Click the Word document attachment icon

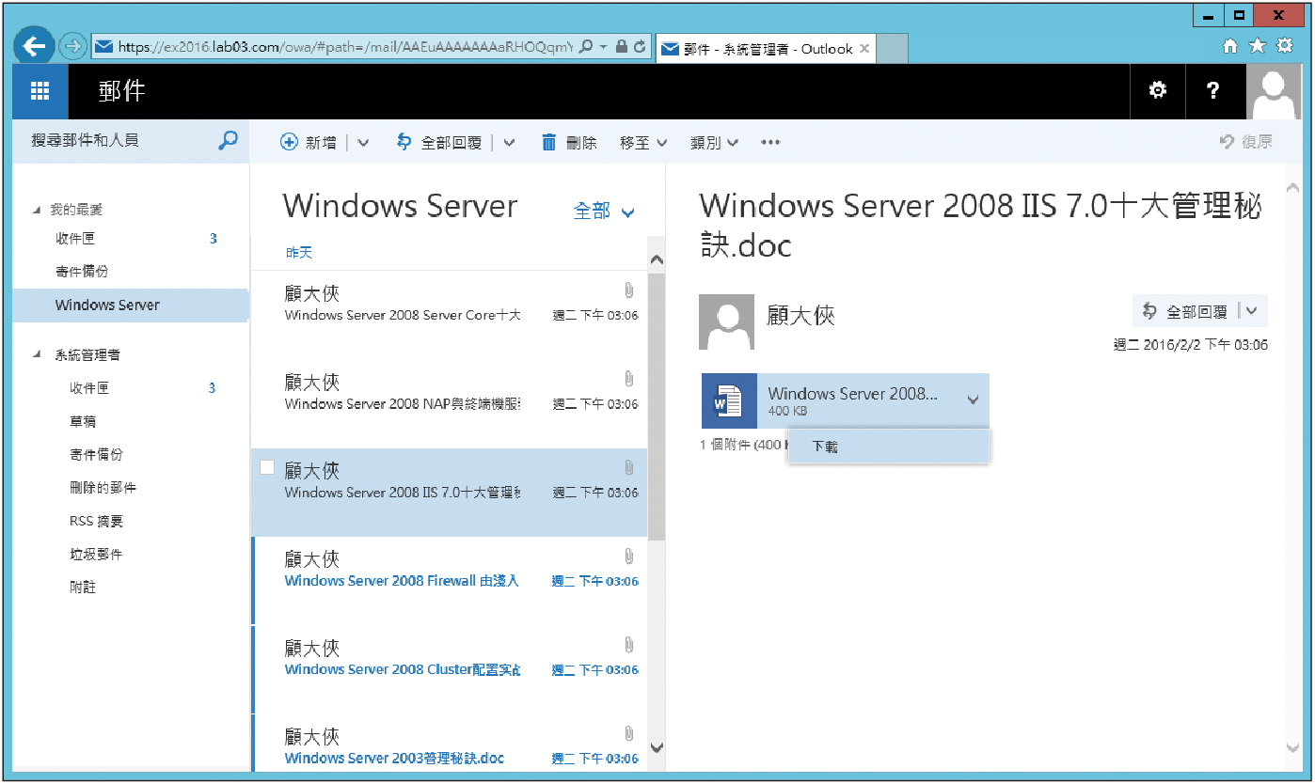pyautogui.click(x=729, y=401)
